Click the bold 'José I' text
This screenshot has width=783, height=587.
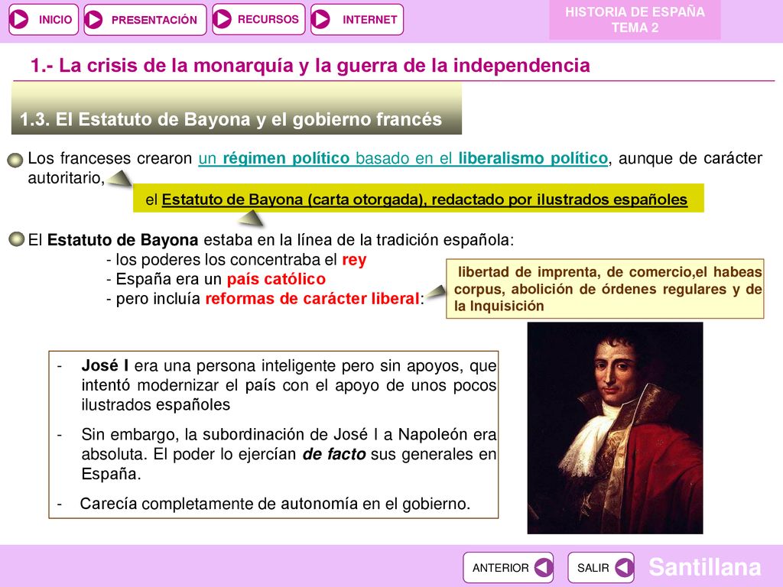[105, 365]
